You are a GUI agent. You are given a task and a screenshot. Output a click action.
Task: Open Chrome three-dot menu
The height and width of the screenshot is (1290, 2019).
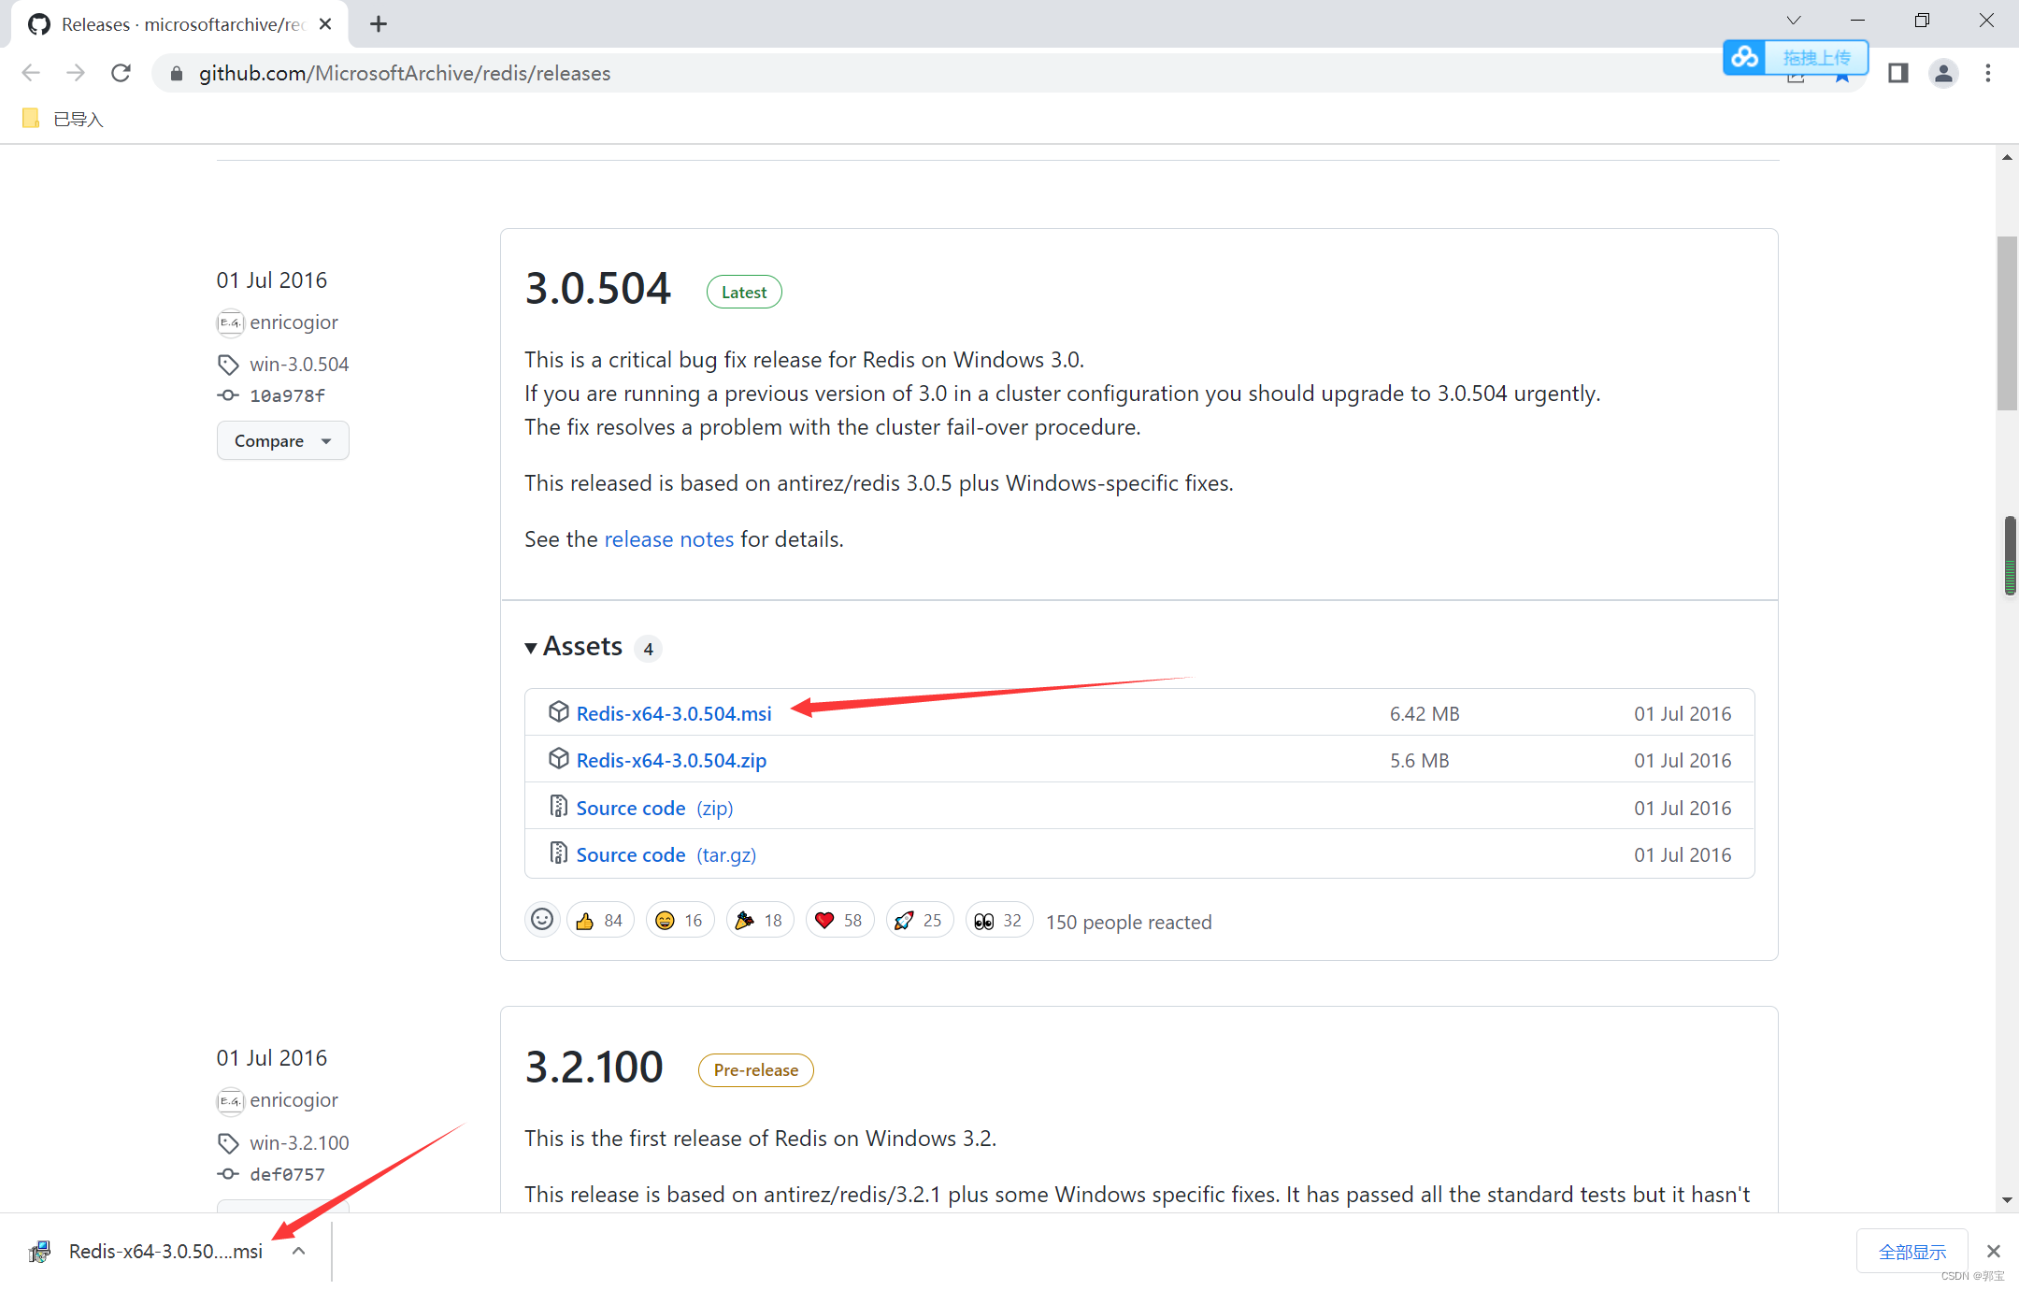click(x=1988, y=73)
